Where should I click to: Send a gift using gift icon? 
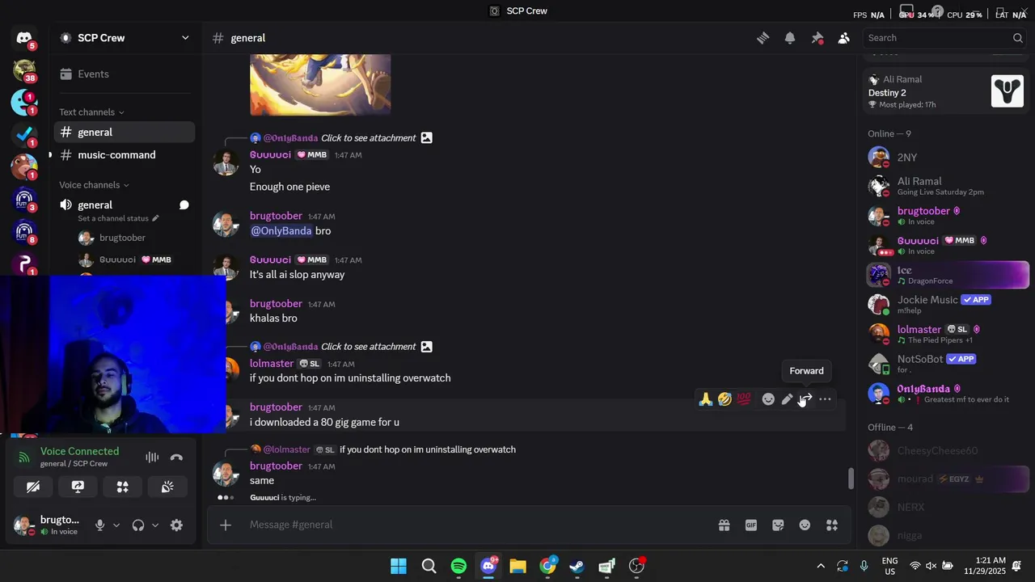pyautogui.click(x=724, y=525)
